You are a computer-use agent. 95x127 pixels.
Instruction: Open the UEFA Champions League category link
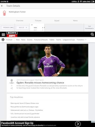[x=25, y=80]
